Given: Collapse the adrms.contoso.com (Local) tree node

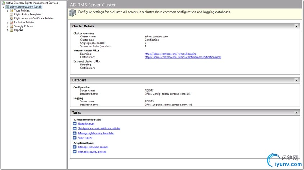Looking at the screenshot, I should tap(4, 7).
